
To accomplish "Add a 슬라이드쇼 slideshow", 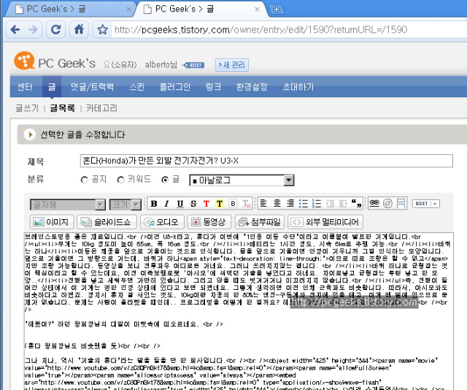I will pos(107,222).
